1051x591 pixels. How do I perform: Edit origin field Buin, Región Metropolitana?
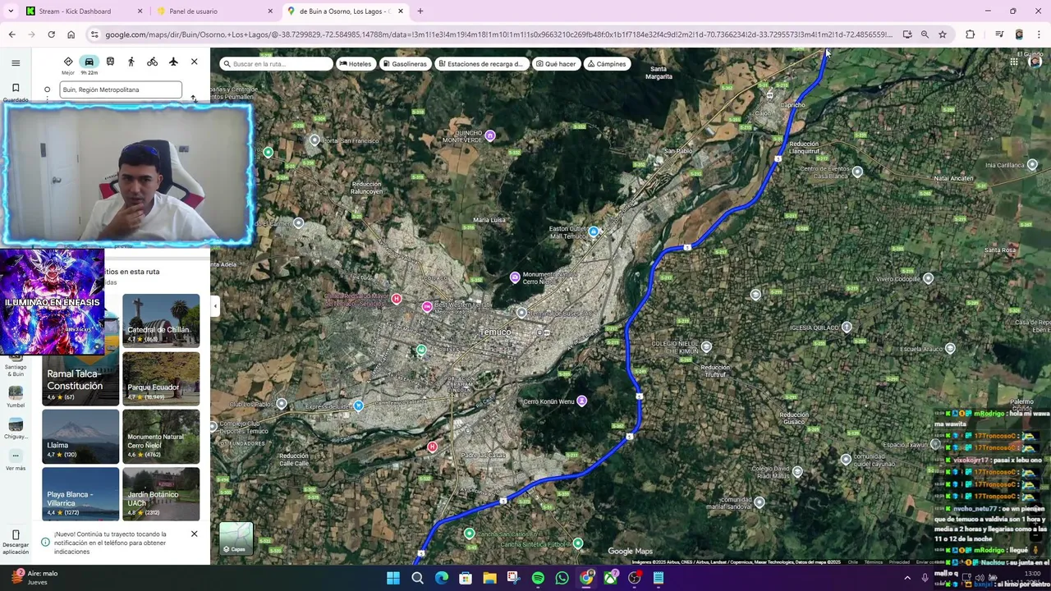[x=121, y=89]
